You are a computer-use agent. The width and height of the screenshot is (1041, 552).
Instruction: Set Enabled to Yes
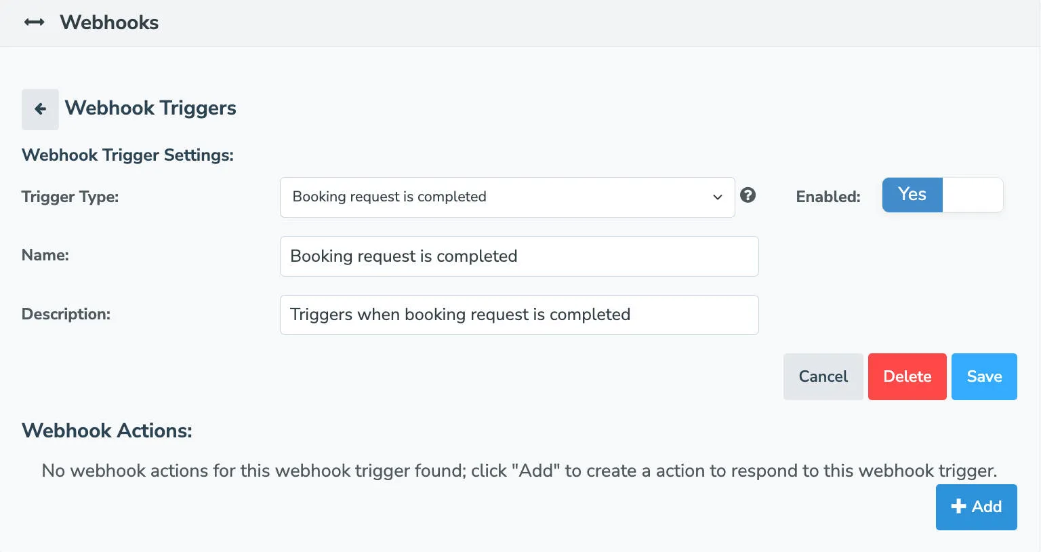912,195
